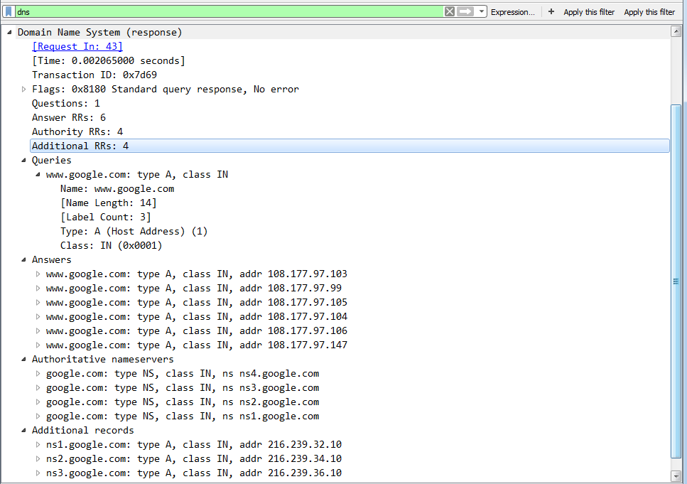The height and width of the screenshot is (484, 687).
Task: Expand the ns1.google.com additional record
Action: [38, 444]
